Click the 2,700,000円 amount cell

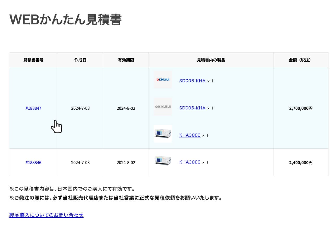[x=301, y=108]
